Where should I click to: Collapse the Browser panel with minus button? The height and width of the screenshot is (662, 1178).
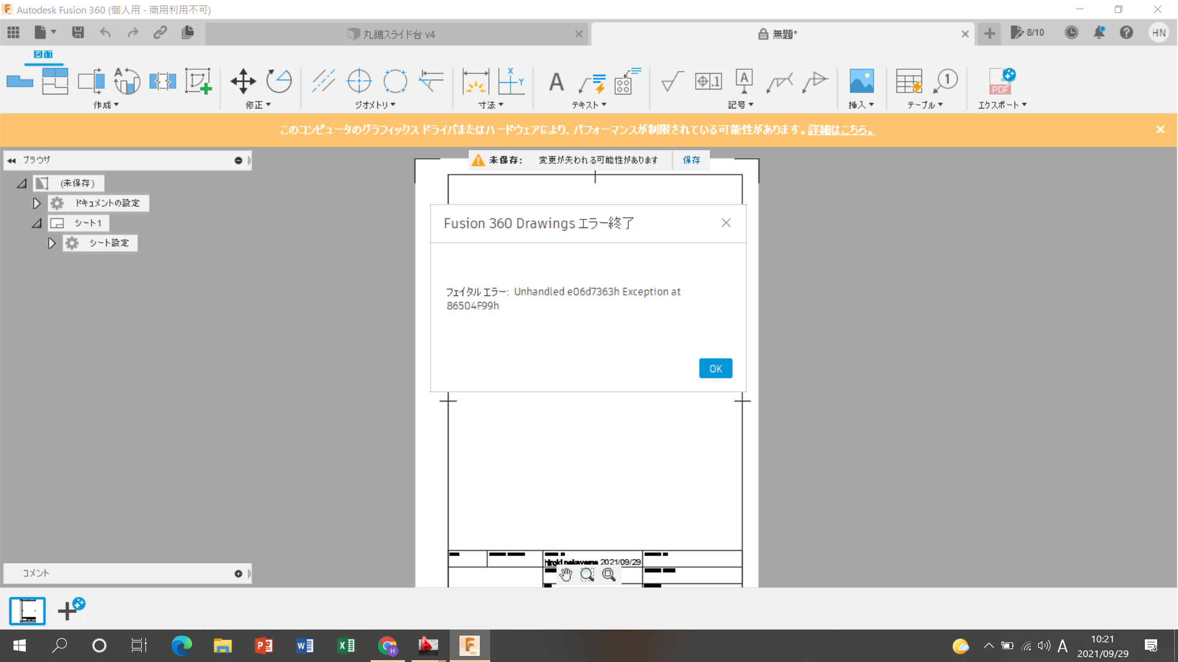pyautogui.click(x=238, y=161)
